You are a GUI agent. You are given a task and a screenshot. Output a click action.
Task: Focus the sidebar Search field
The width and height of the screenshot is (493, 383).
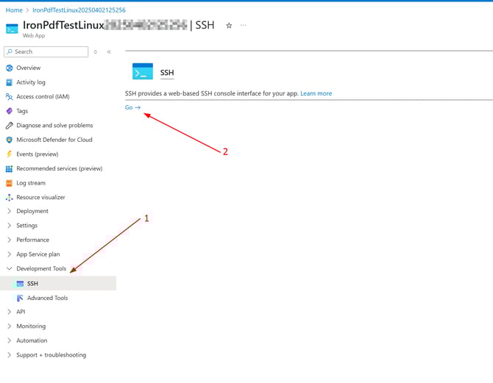(46, 52)
